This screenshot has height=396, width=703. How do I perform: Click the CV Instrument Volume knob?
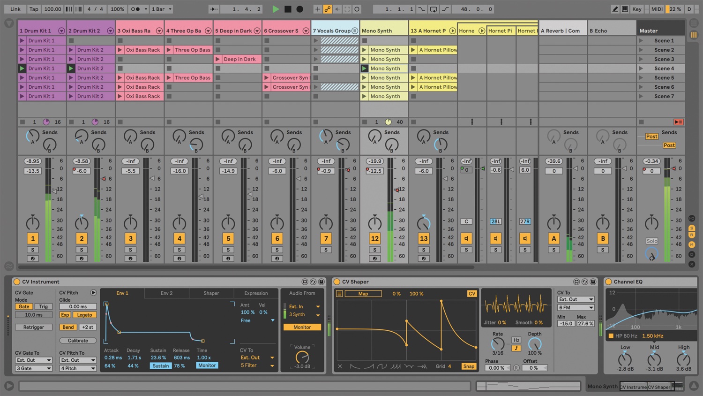click(x=302, y=357)
